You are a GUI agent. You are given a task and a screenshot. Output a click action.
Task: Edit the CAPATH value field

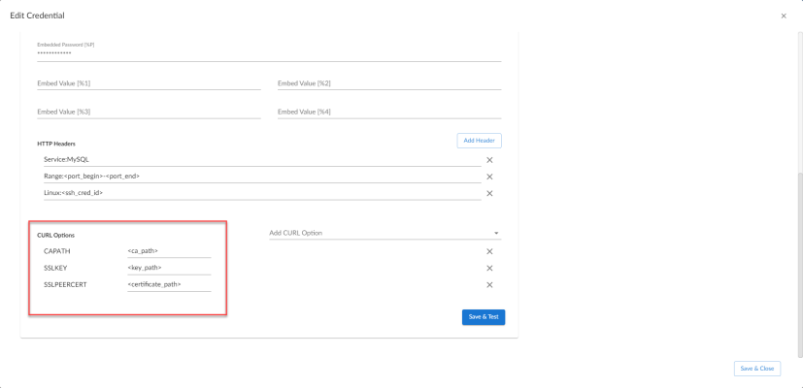pyautogui.click(x=169, y=251)
